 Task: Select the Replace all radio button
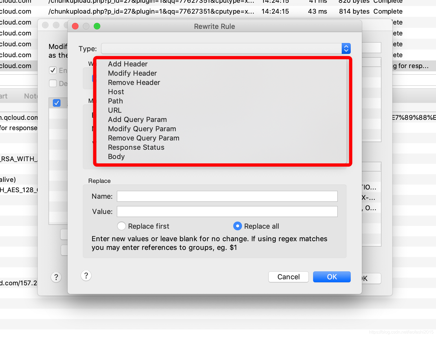click(x=238, y=226)
